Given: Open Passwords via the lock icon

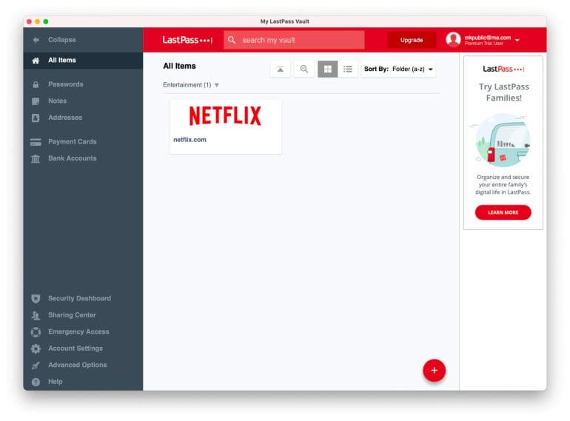Looking at the screenshot, I should pos(36,84).
